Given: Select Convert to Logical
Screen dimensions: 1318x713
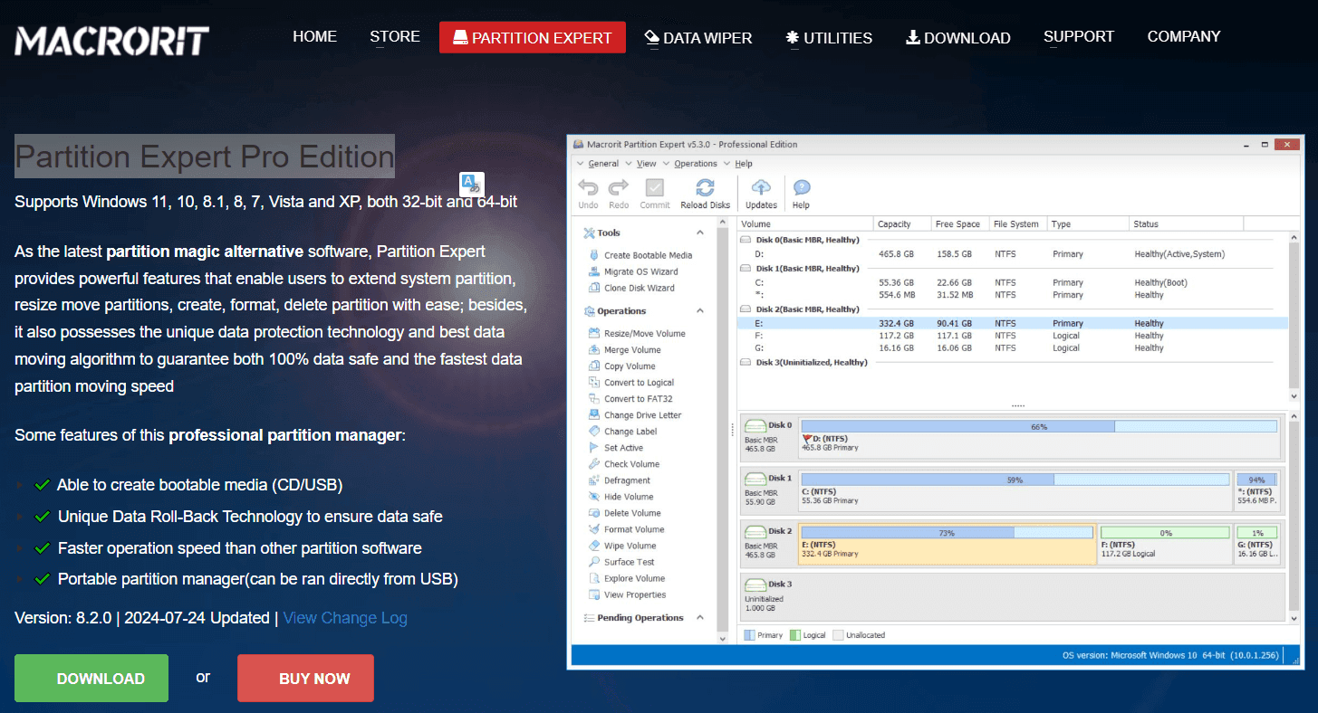Looking at the screenshot, I should 631,382.
